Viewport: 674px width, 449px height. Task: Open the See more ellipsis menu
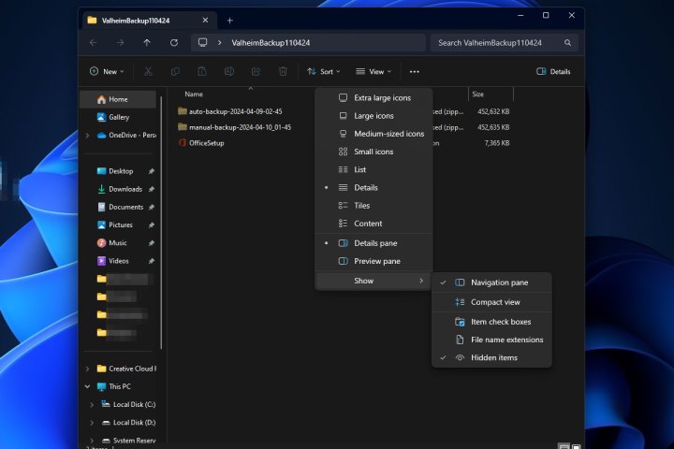point(414,71)
